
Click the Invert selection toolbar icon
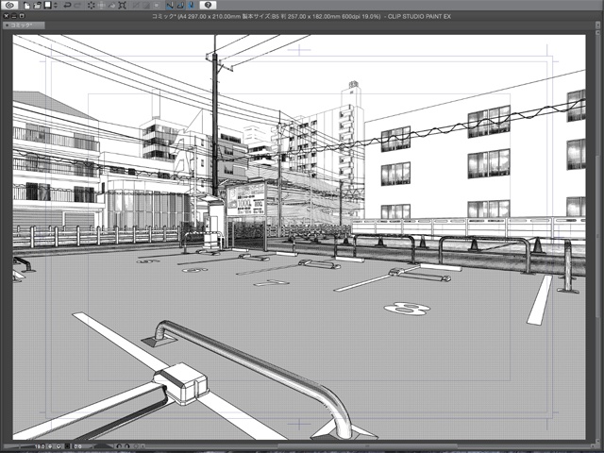coord(146,6)
